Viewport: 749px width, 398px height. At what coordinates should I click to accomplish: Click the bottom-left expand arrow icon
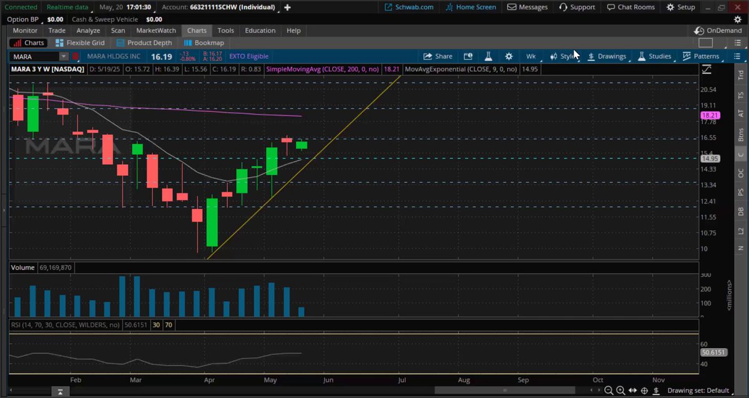[x=59, y=392]
